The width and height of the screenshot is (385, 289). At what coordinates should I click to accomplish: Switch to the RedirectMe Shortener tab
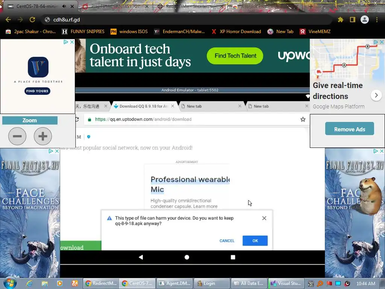tap(190, 7)
